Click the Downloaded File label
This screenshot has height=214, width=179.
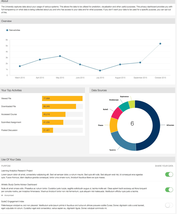coord(8,106)
